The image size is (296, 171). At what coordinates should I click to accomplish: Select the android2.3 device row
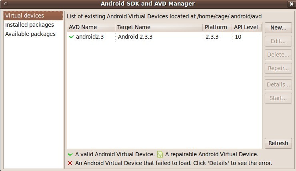click(164, 37)
